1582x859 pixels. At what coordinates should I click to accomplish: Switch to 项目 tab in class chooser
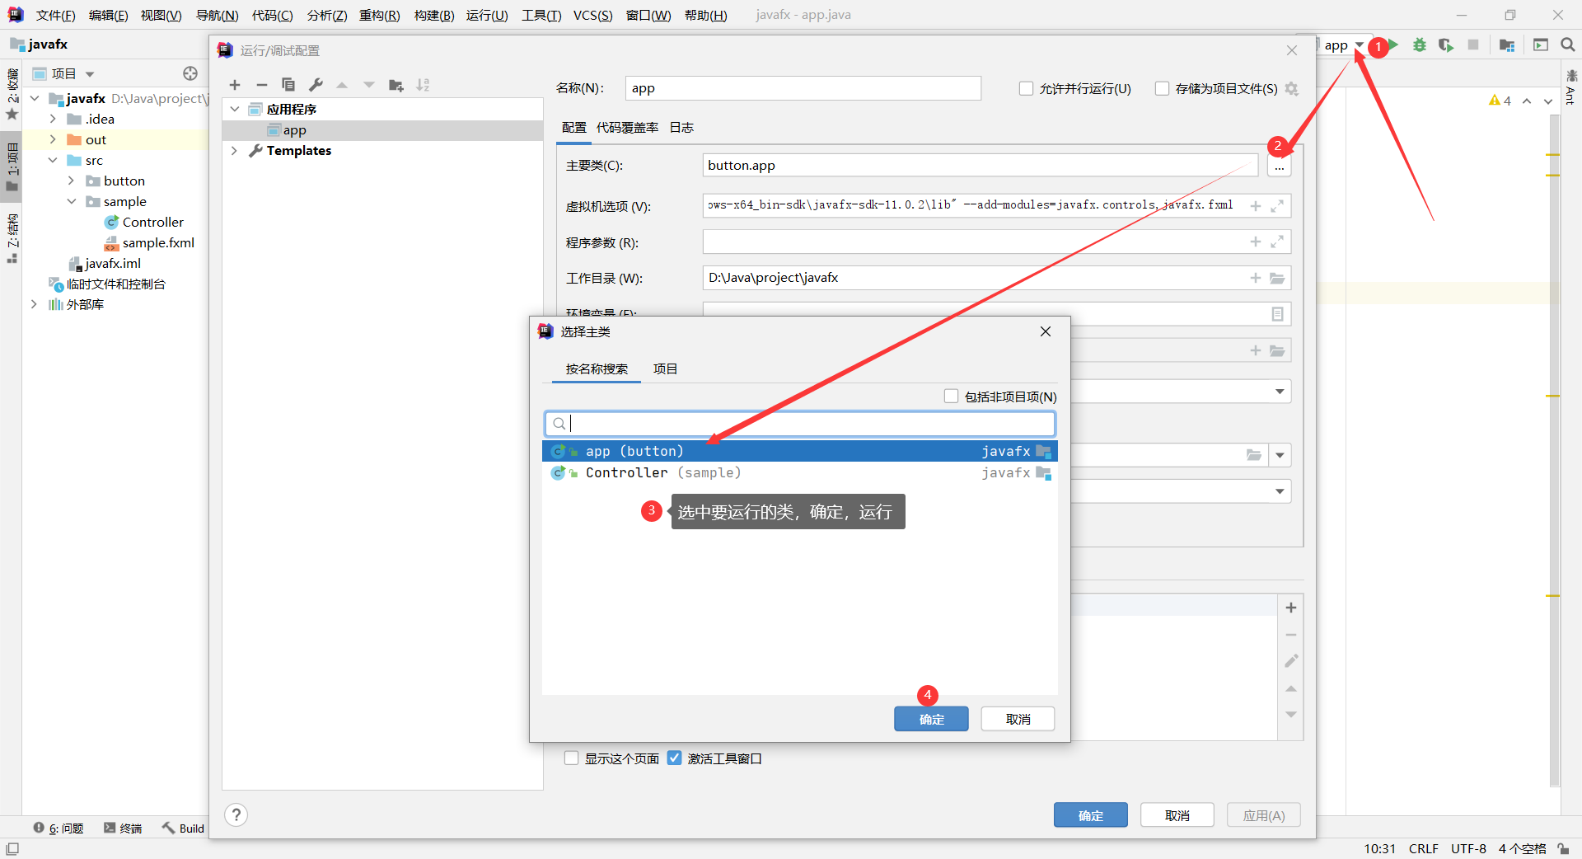[665, 368]
